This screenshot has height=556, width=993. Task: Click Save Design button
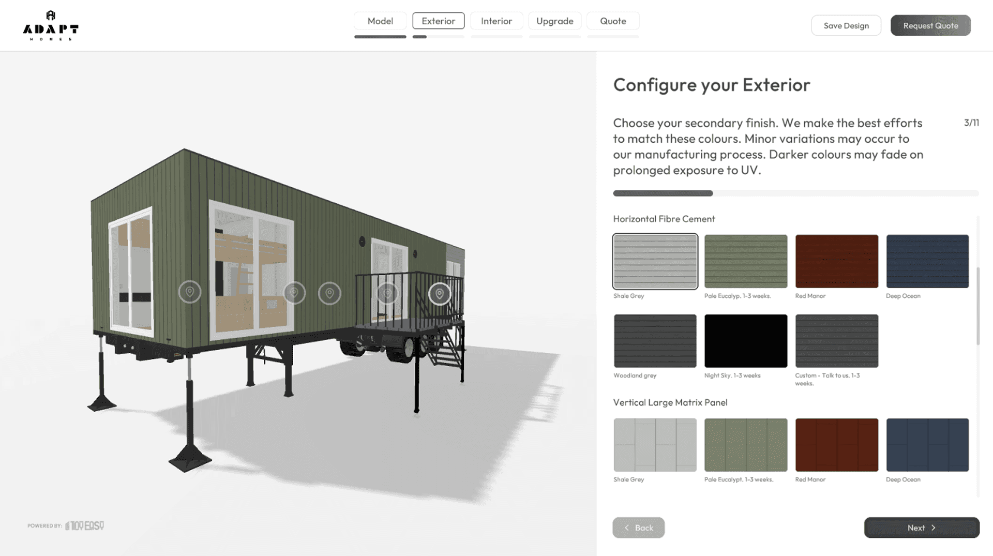(846, 25)
